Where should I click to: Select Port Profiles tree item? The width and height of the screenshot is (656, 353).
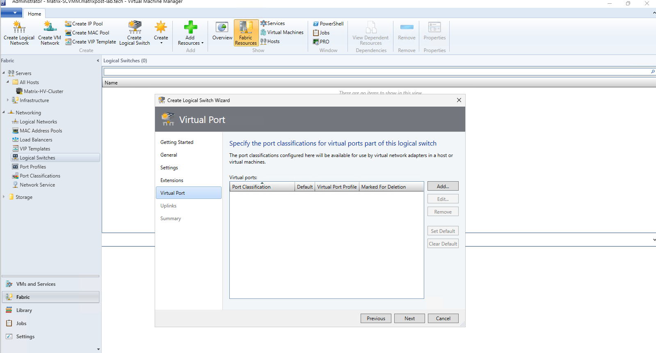pos(29,167)
